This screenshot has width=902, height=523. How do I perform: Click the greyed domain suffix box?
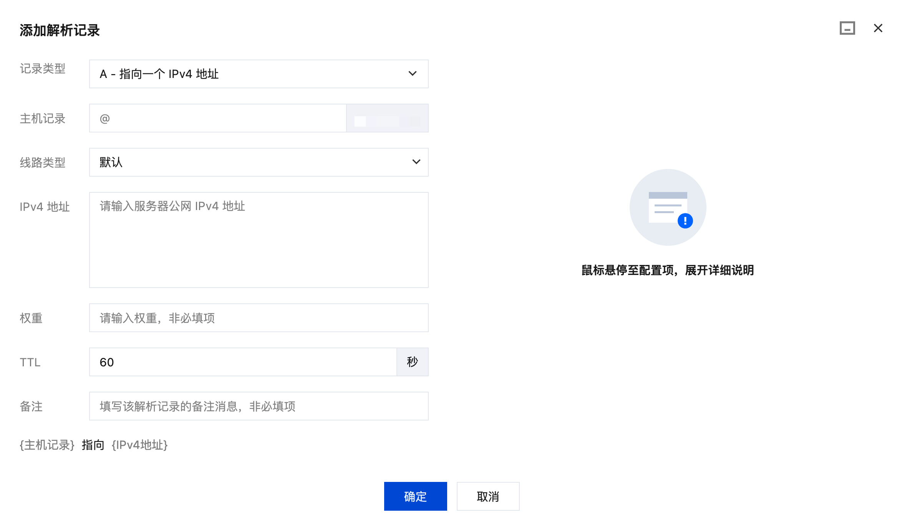pyautogui.click(x=387, y=118)
